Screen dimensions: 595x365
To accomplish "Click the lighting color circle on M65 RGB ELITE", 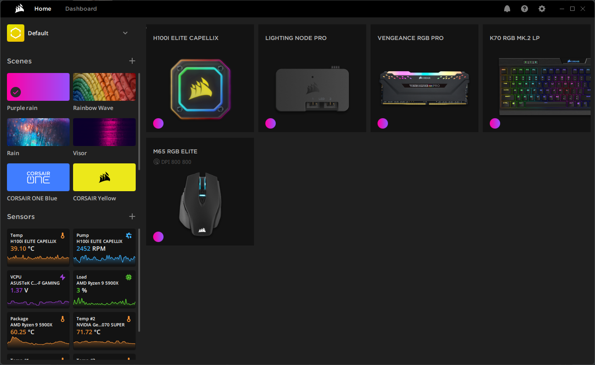I will 158,236.
